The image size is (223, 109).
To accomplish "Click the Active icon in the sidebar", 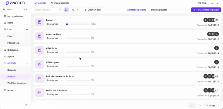I will click(5, 90).
